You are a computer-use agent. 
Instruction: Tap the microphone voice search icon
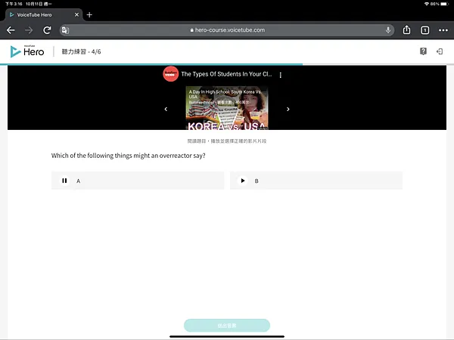coord(388,29)
